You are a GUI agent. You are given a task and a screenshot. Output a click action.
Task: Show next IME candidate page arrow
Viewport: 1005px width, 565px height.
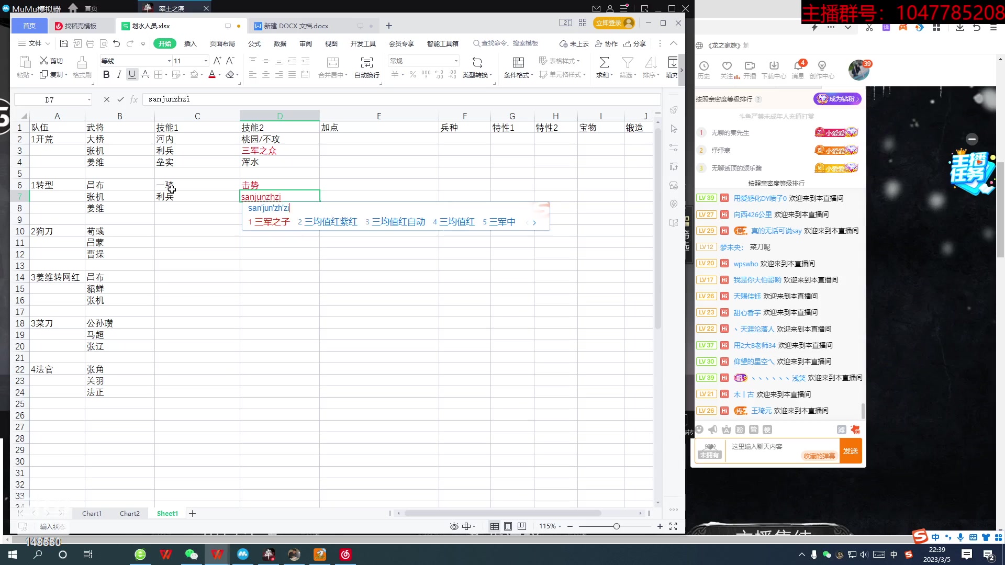(534, 222)
